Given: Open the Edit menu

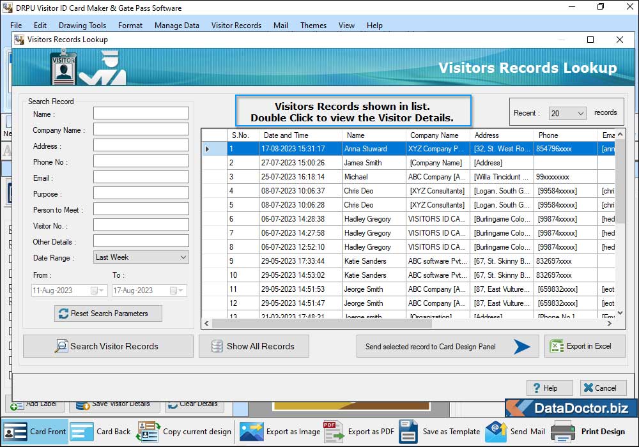Looking at the screenshot, I should (40, 26).
